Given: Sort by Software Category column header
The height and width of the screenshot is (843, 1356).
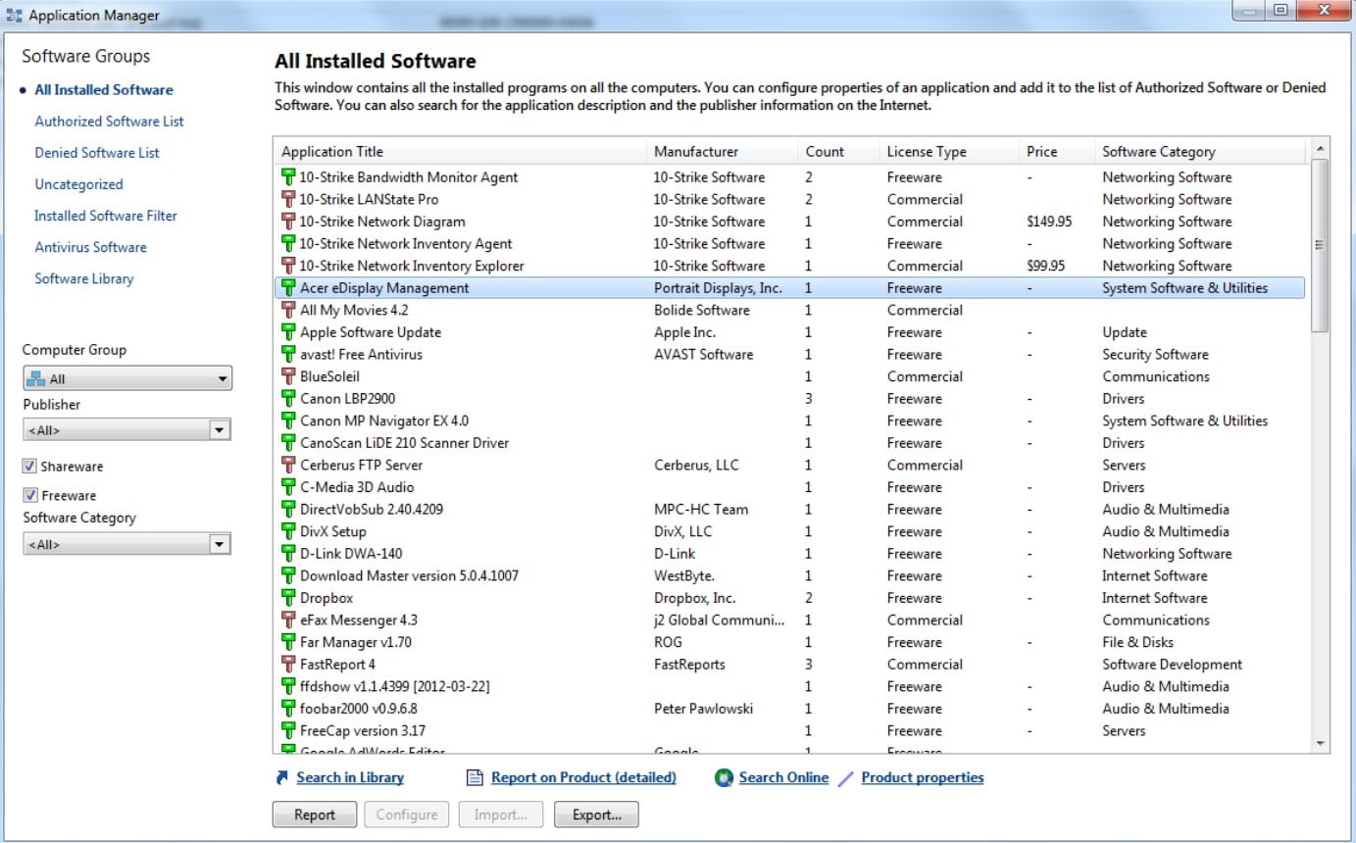Looking at the screenshot, I should [1200, 152].
